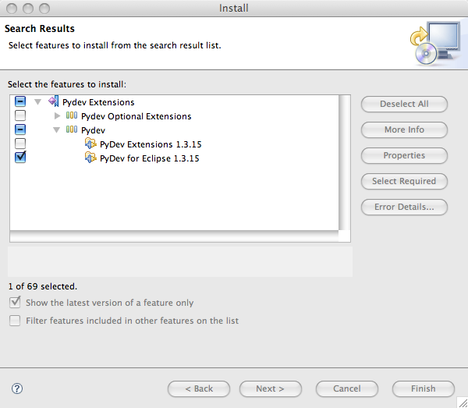The height and width of the screenshot is (408, 468).
Task: Click the Pydev Optional Extensions category icon
Action: 72,115
